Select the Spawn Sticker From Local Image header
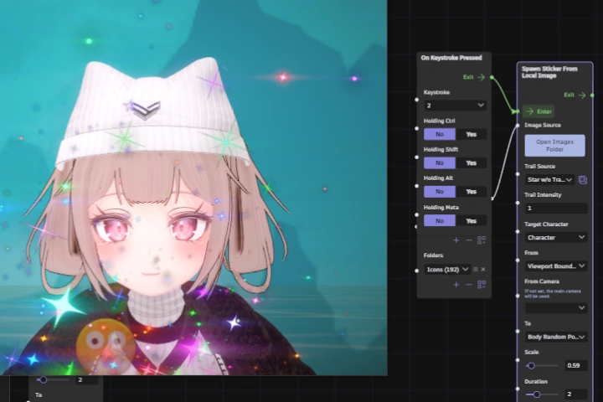Viewport: 603px width, 402px height. tap(552, 71)
